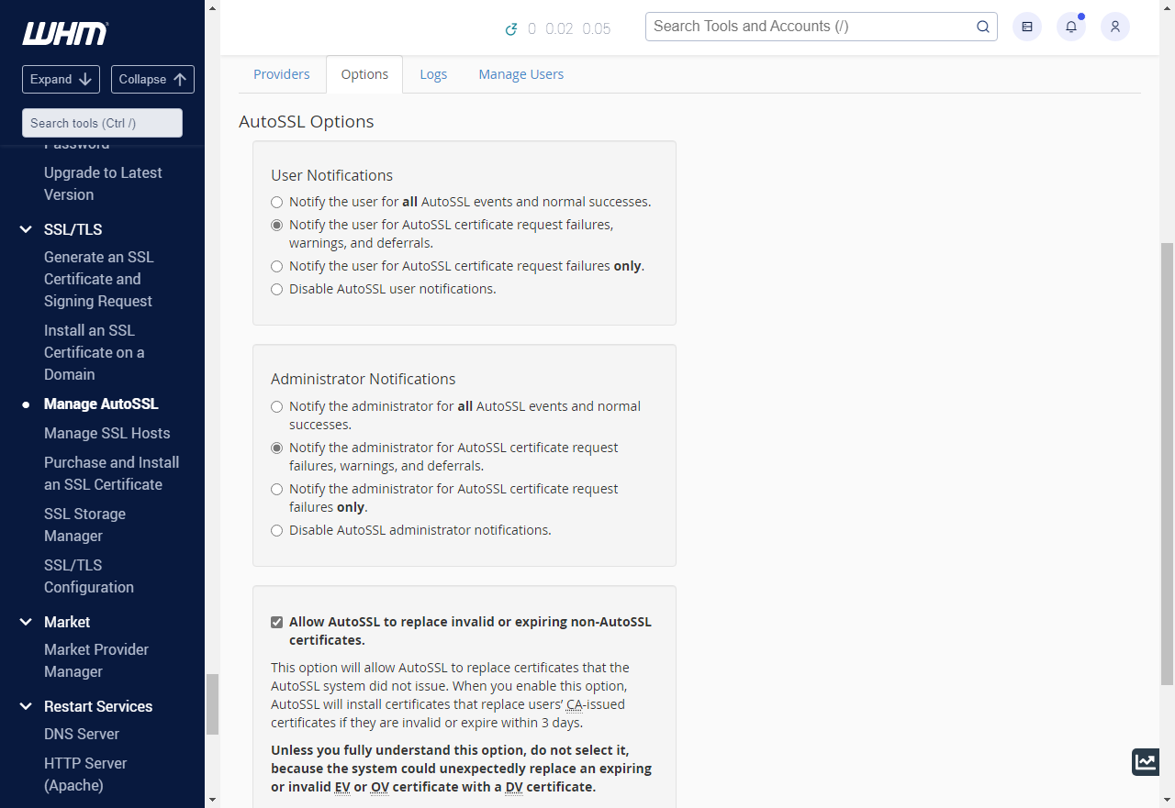Open the user profile icon
The width and height of the screenshot is (1175, 808).
1114,27
